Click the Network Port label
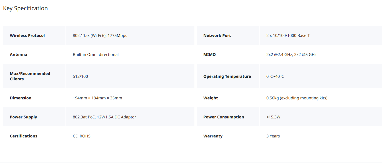 [217, 35]
